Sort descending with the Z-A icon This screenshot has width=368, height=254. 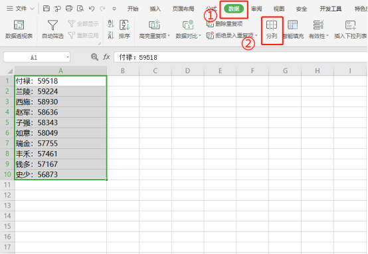111,35
